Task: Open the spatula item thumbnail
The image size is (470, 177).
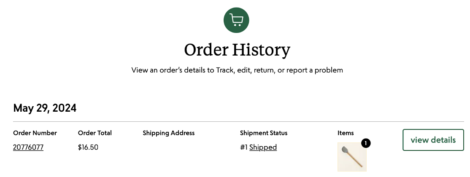Action: 352,157
